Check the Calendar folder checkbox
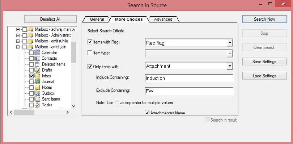 point(31,53)
